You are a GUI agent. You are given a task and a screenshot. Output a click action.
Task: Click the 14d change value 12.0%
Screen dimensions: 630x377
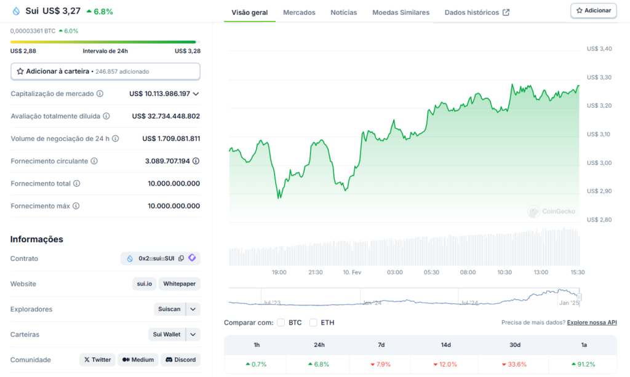coord(445,365)
